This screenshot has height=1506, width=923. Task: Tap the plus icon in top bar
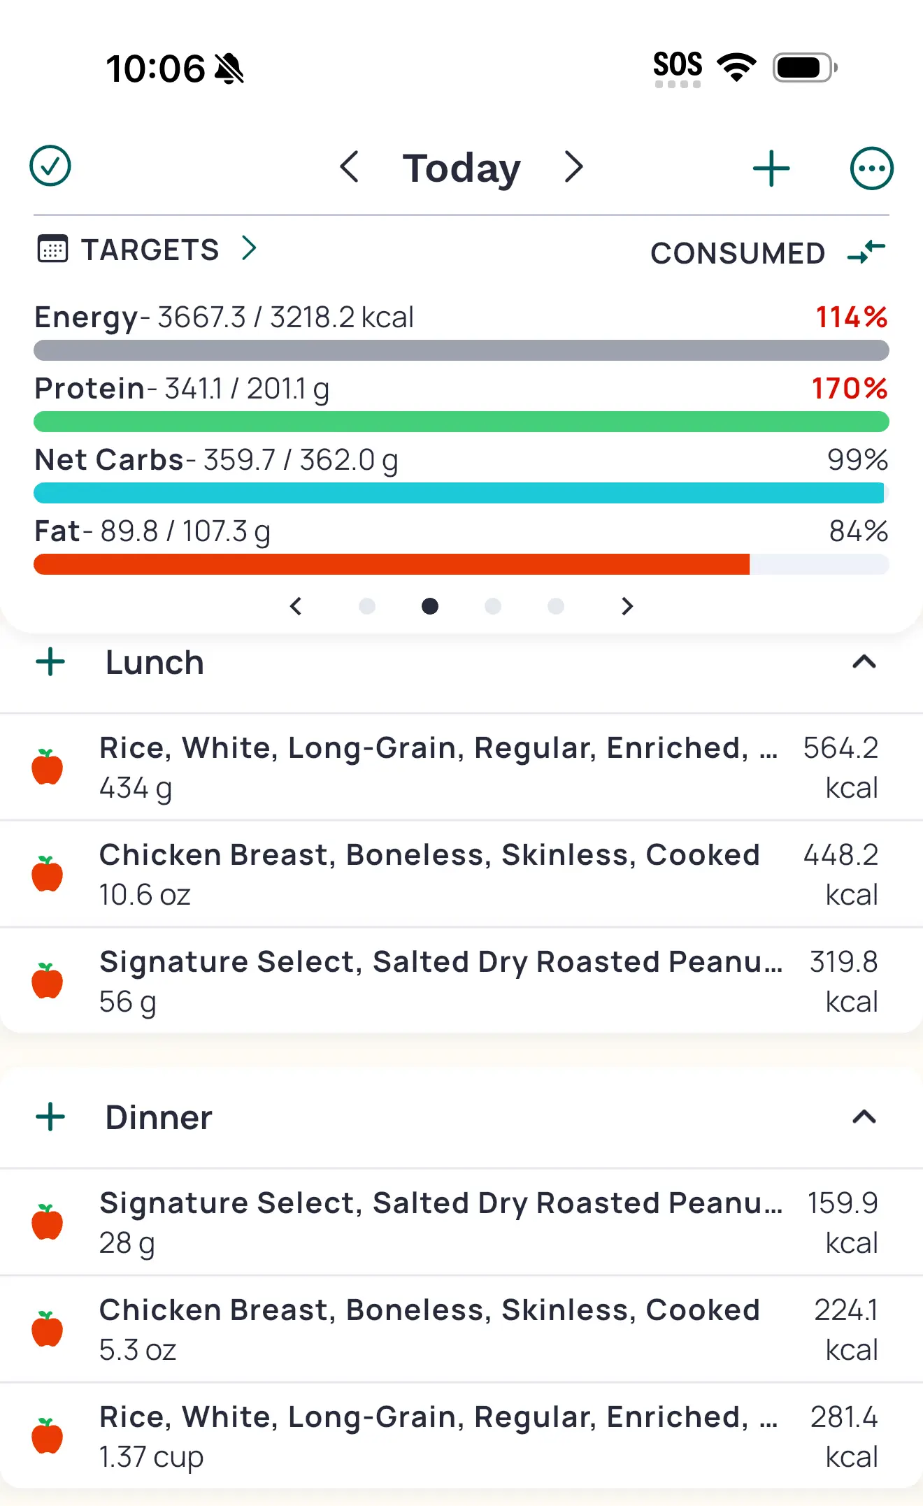point(771,168)
